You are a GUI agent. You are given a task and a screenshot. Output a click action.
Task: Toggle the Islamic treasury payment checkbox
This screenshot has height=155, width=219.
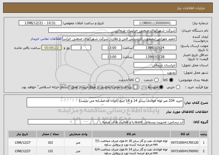[135, 87]
